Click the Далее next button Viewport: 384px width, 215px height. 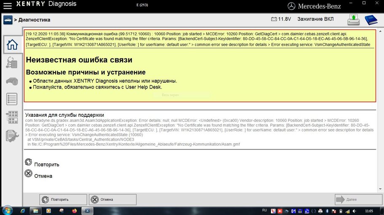358,199
